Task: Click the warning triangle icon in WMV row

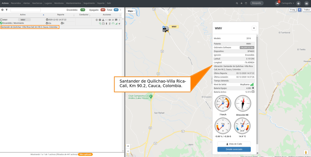Action: coord(103,20)
